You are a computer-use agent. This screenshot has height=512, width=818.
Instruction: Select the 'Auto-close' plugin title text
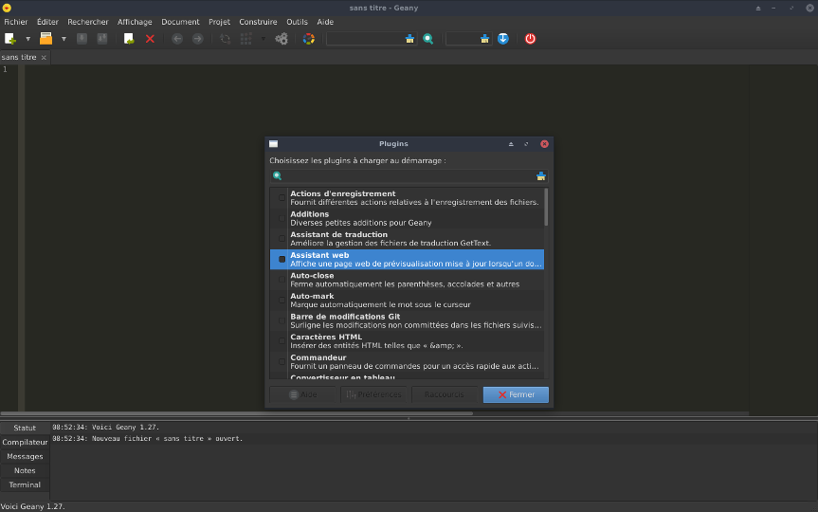pyautogui.click(x=312, y=276)
